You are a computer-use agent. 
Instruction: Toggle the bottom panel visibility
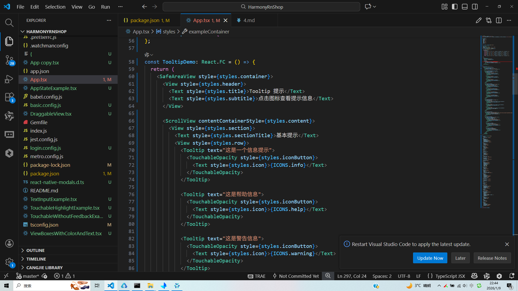tap(465, 7)
